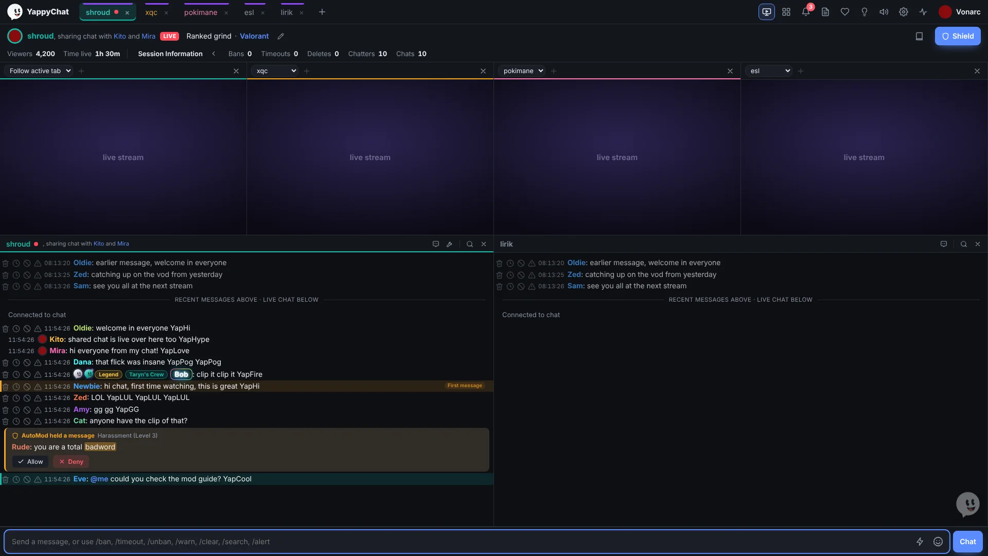
Task: Click the heart favorites icon
Action: [845, 12]
